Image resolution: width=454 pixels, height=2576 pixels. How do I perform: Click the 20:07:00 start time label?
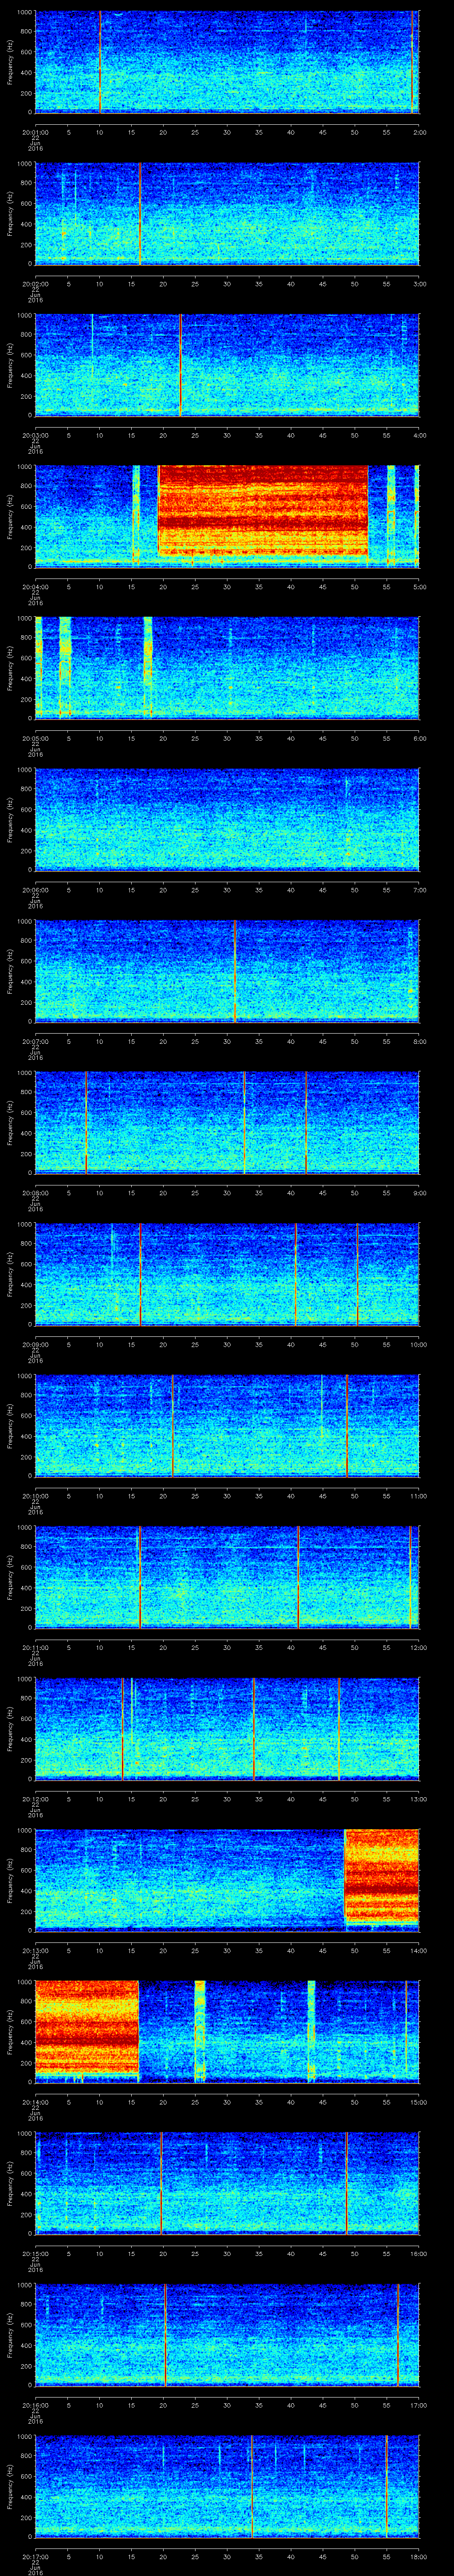click(35, 1041)
